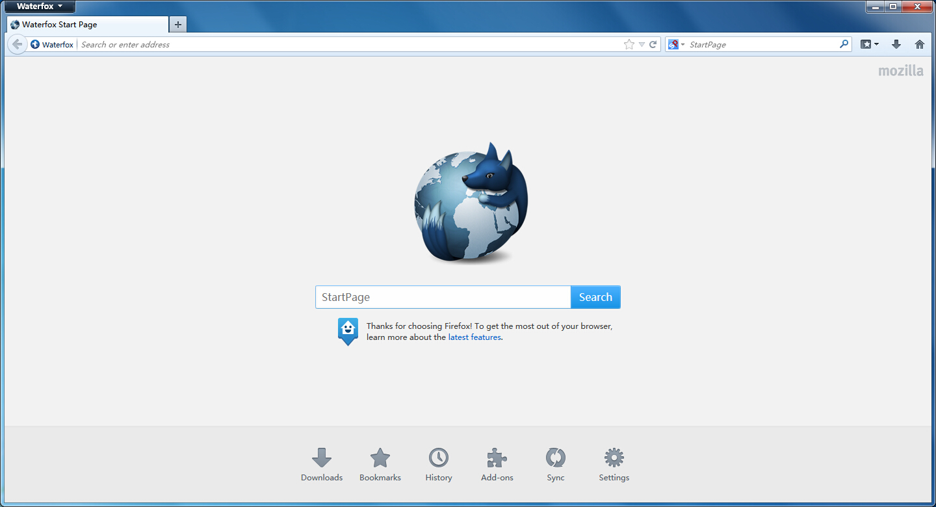Reload the current page

point(653,44)
